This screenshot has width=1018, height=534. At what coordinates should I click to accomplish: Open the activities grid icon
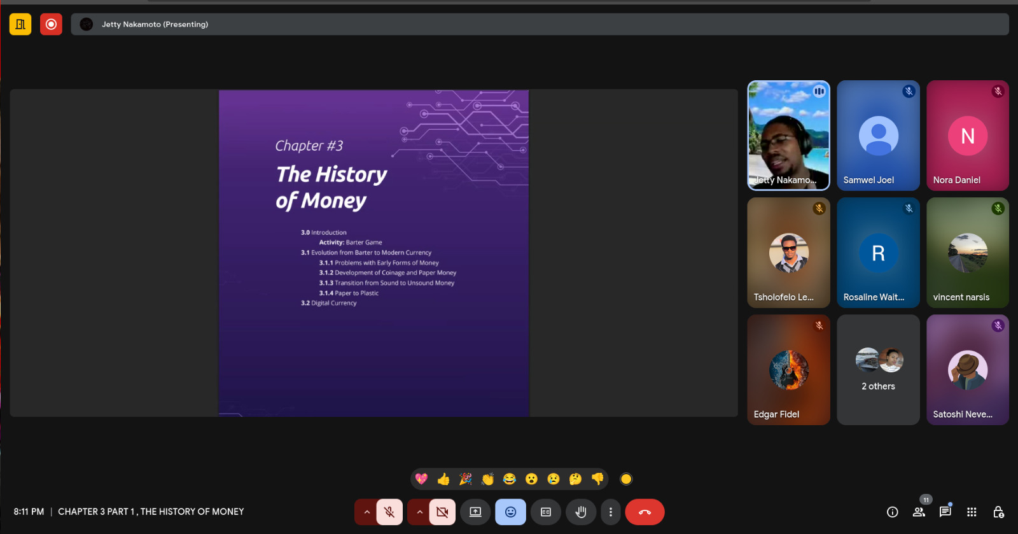pos(972,512)
